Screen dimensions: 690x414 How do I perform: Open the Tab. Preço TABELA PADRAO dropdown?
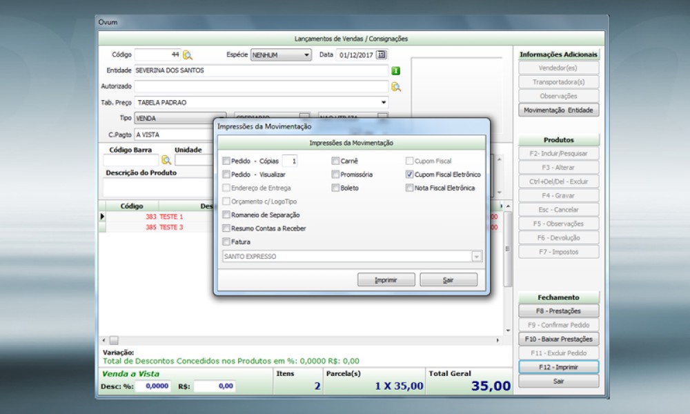coord(384,103)
